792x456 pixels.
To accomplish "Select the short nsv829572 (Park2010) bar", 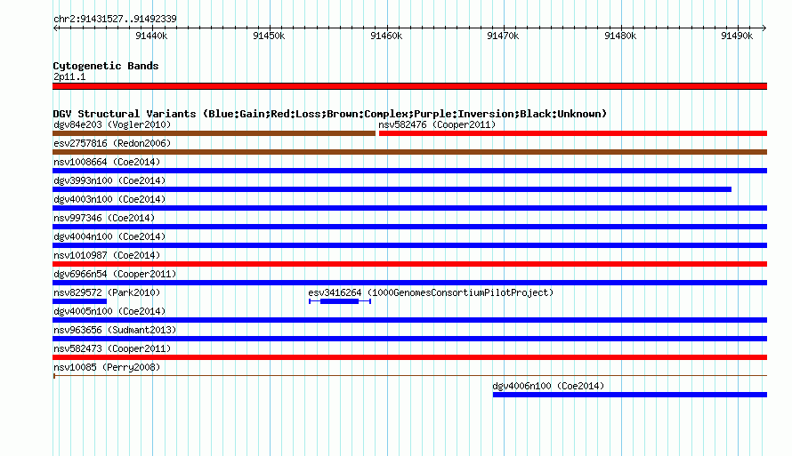I will pos(79,301).
